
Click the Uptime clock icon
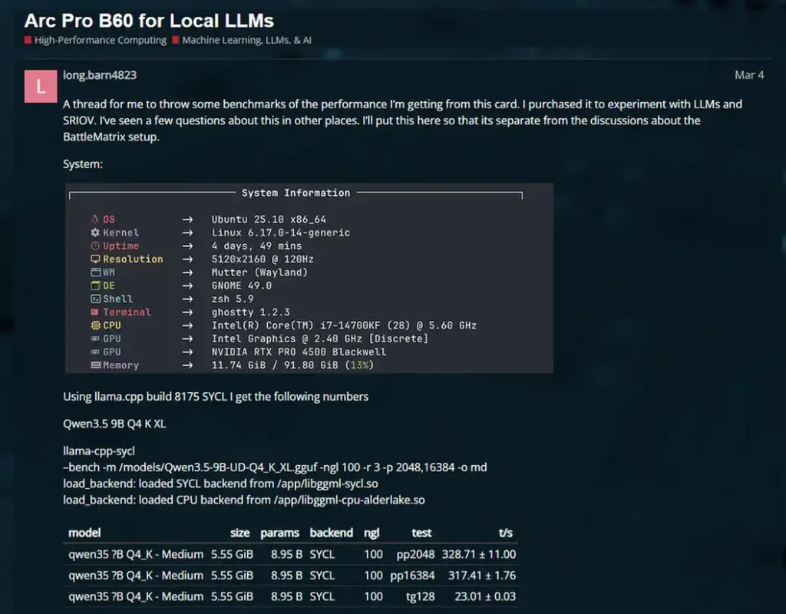94,246
